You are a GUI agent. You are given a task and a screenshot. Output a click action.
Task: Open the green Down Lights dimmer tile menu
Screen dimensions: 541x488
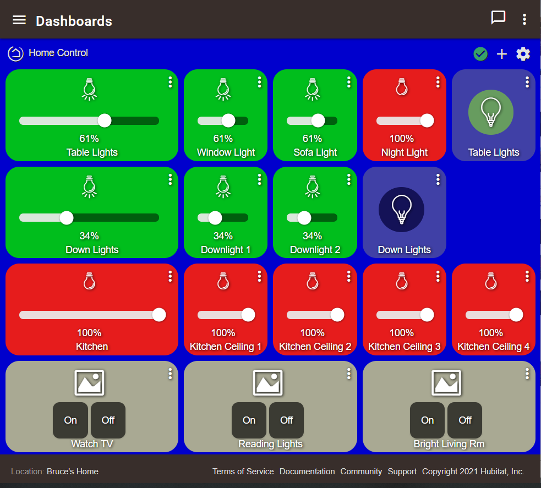tap(170, 179)
